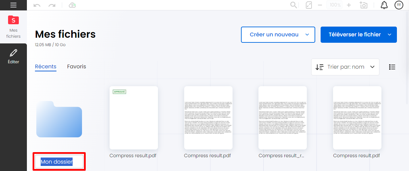This screenshot has width=409, height=171.
Task: Switch to the Favoris tab
Action: [77, 67]
